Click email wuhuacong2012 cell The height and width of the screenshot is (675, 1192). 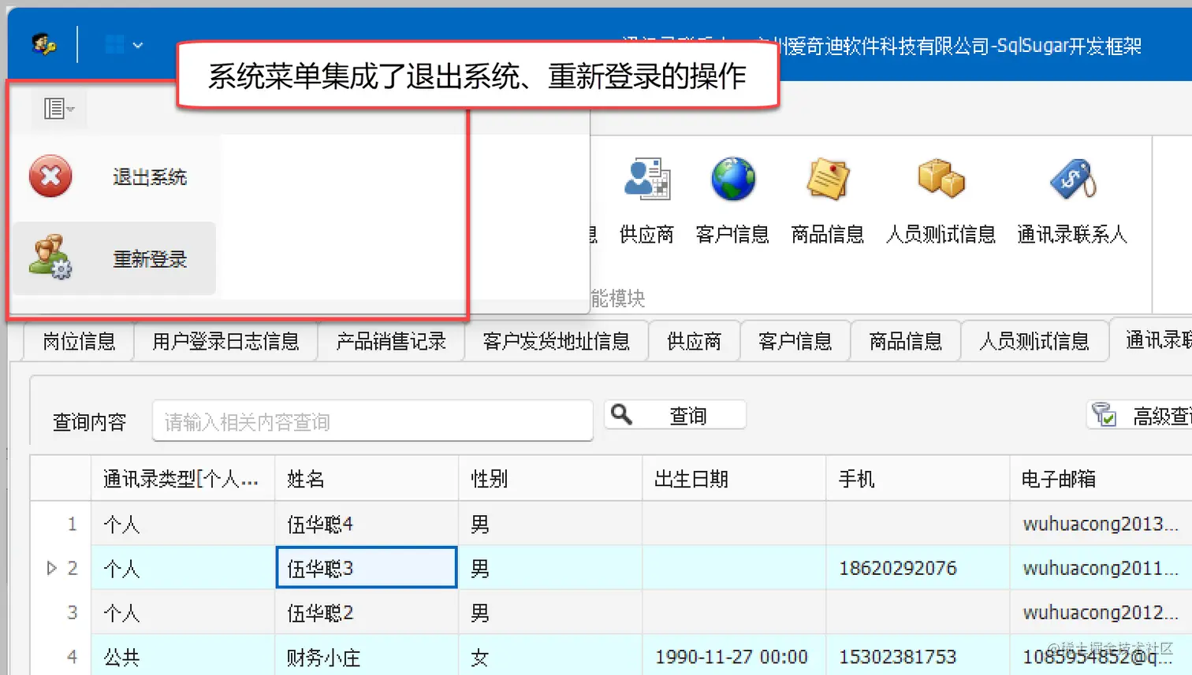tap(1101, 612)
